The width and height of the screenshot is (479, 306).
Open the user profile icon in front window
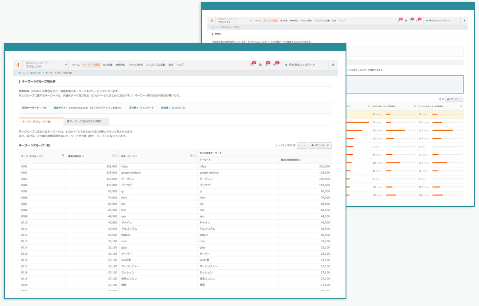333,65
